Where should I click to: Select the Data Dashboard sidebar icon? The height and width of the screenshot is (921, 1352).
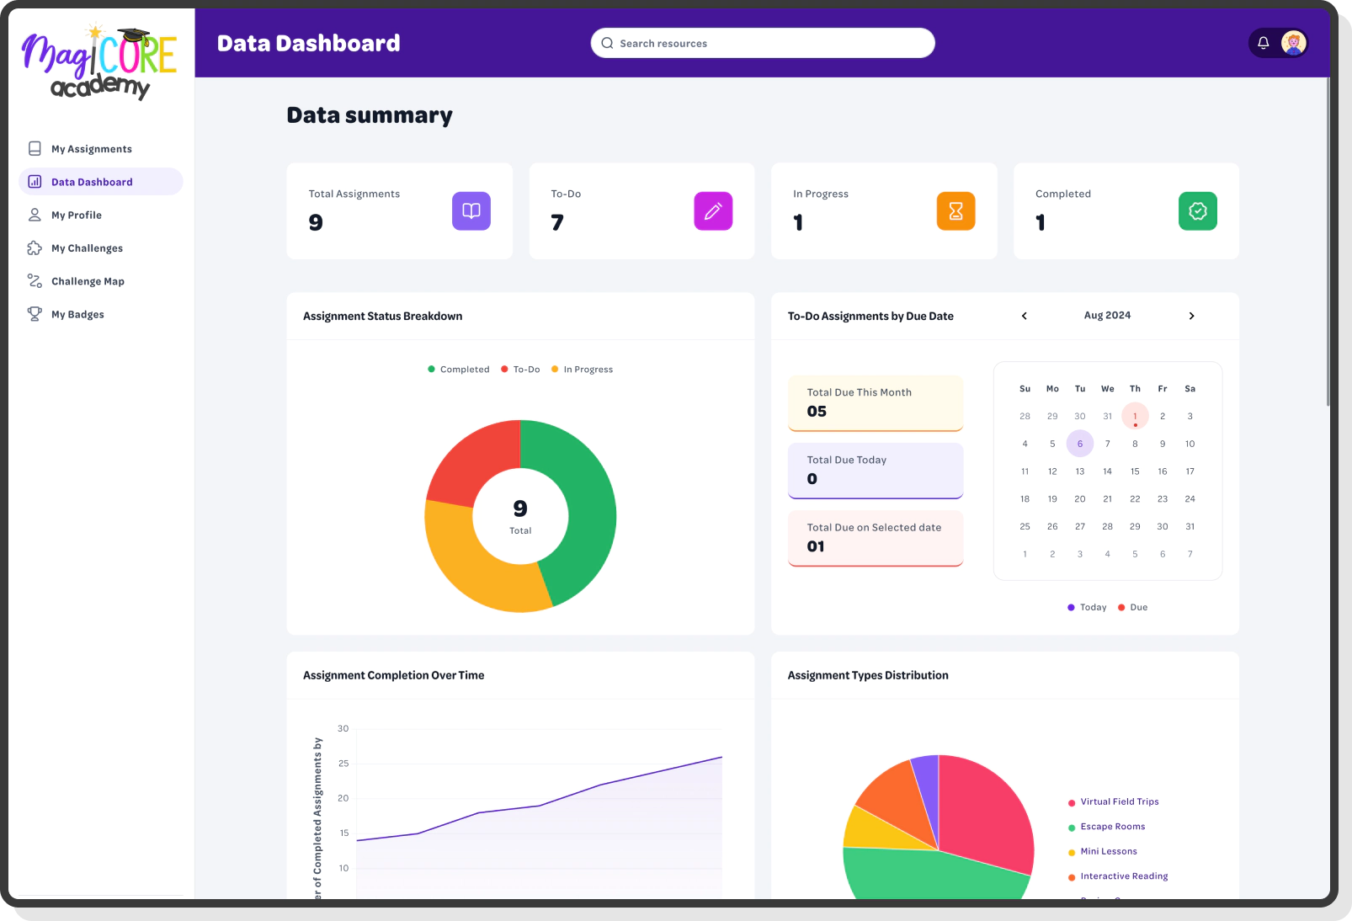(35, 181)
